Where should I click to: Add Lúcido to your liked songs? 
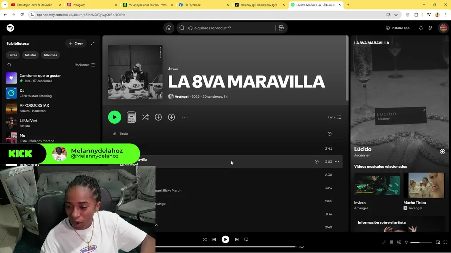click(x=443, y=151)
